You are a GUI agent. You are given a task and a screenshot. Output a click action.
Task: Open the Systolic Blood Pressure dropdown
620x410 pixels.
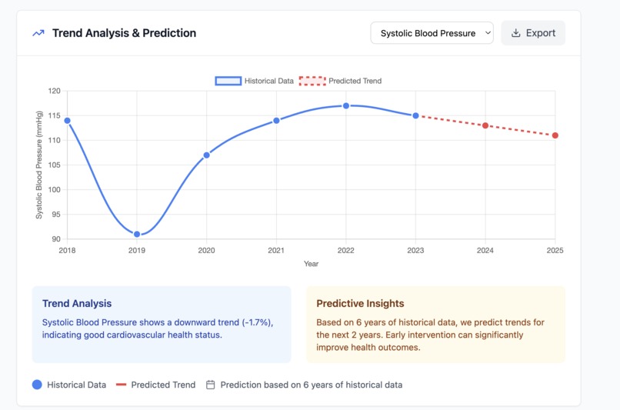[432, 33]
